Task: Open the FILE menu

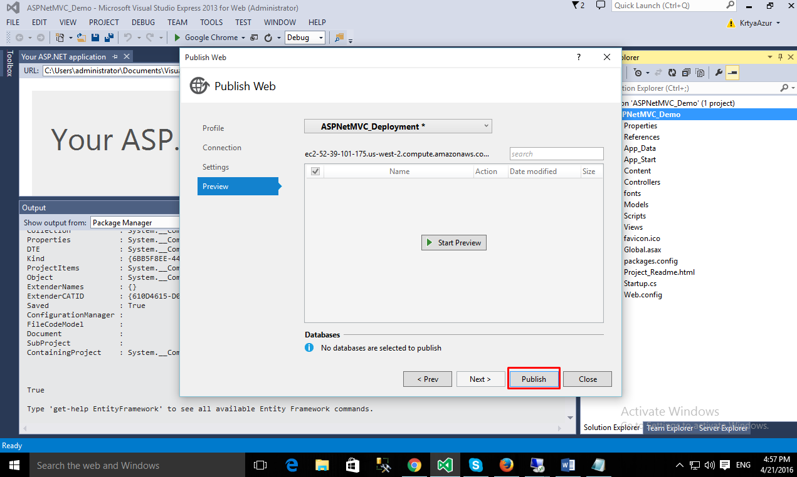Action: 13,22
